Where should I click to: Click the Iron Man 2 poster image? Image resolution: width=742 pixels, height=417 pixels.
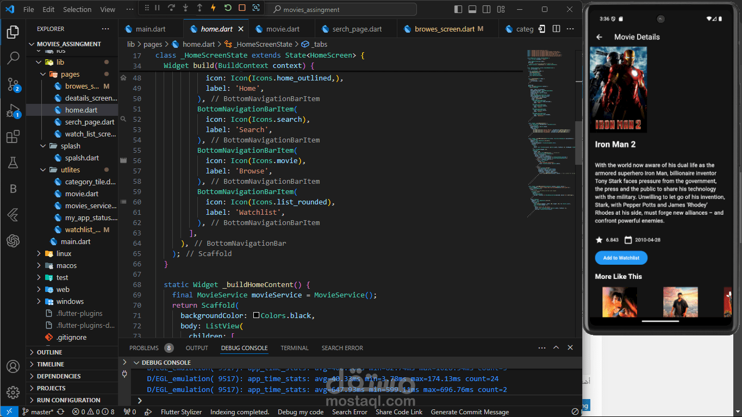(x=618, y=90)
